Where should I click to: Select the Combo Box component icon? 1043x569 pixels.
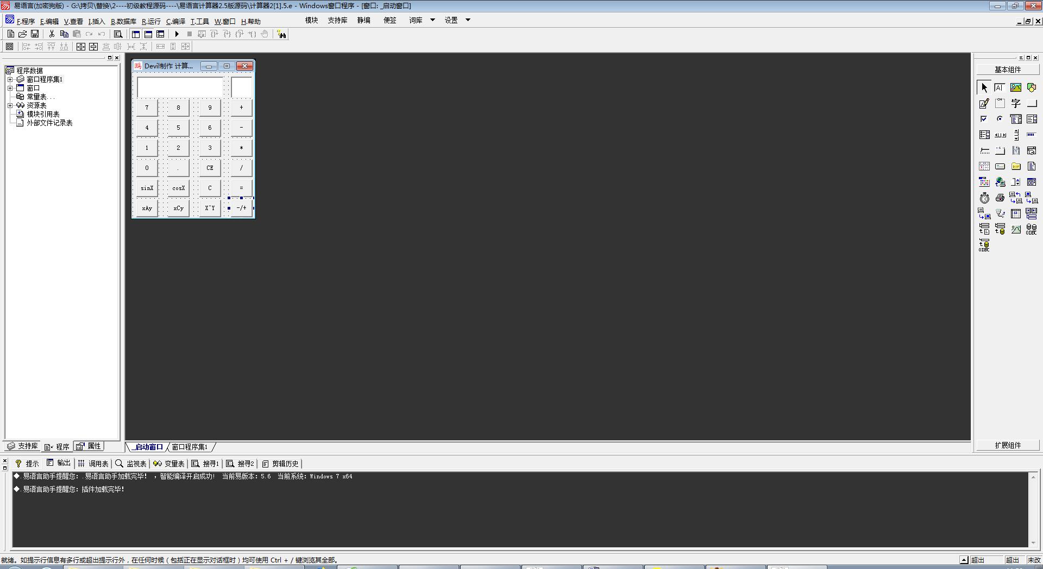pos(1016,119)
